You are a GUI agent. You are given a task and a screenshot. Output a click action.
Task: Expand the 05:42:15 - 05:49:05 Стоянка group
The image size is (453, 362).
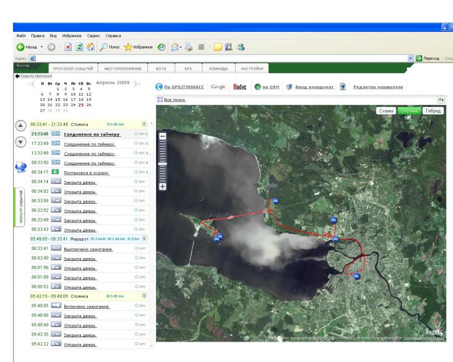click(x=145, y=296)
